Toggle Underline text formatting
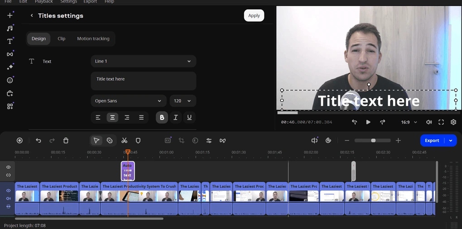Screen dimensions: 462x229 [x=189, y=118]
